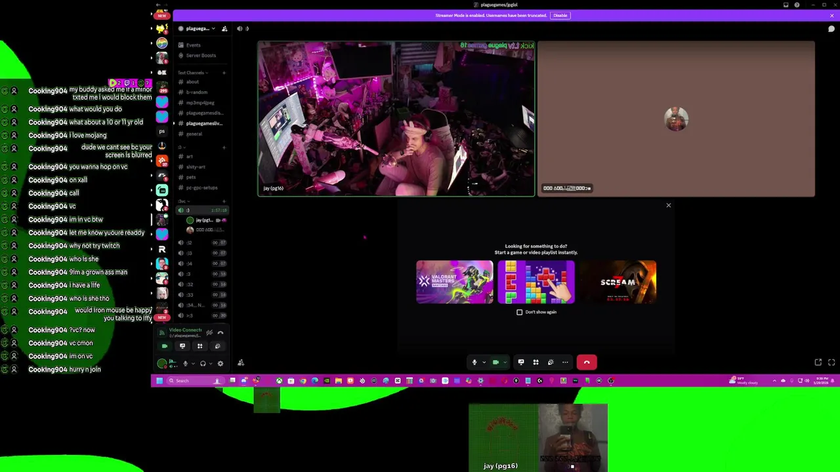Viewport: 840px width, 472px height.
Task: Close the activity suggestions panel
Action: point(669,205)
